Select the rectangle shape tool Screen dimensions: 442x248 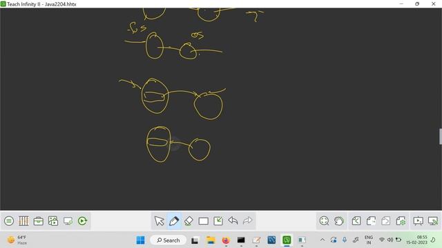click(203, 221)
